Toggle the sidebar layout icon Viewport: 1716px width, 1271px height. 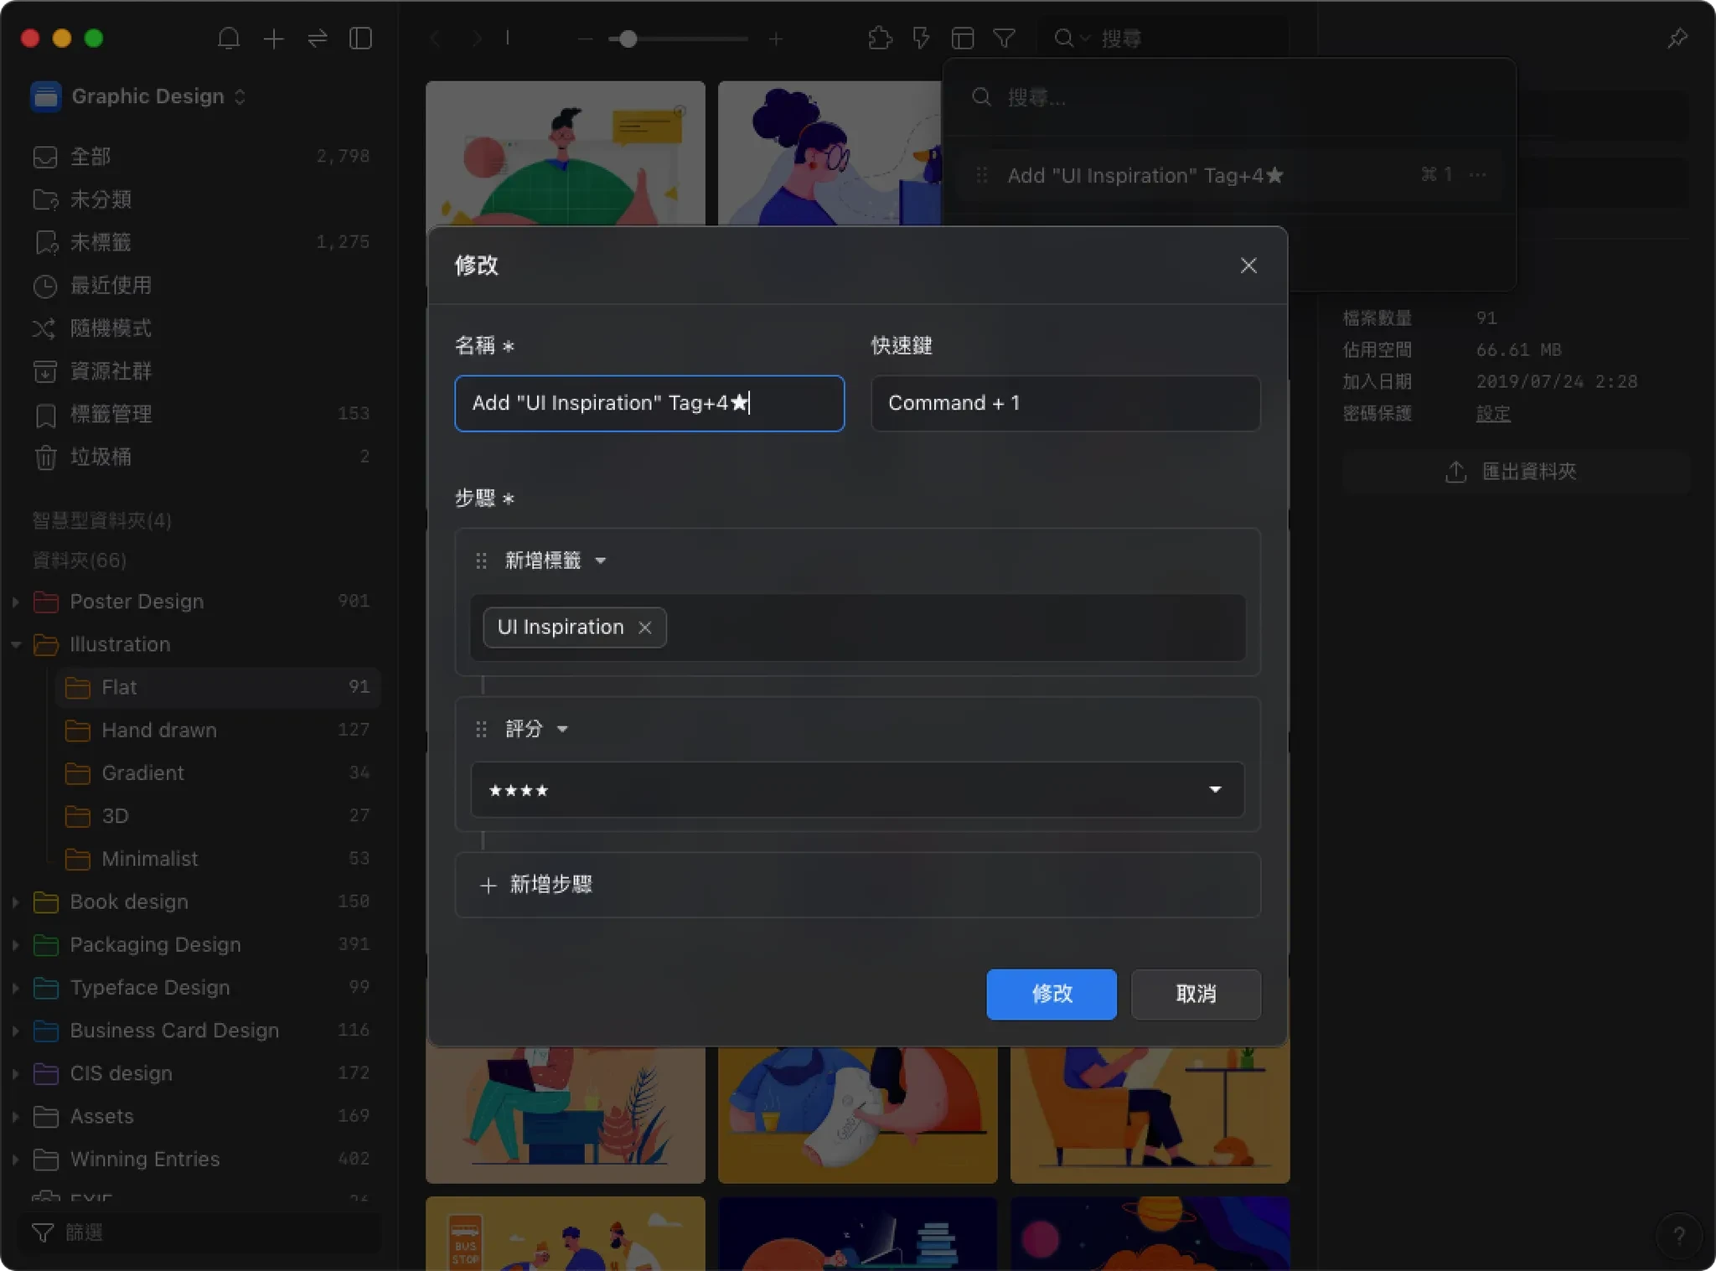click(360, 39)
